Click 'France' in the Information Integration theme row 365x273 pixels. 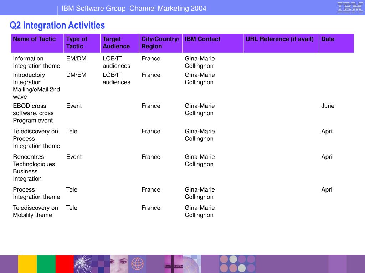[x=151, y=59]
